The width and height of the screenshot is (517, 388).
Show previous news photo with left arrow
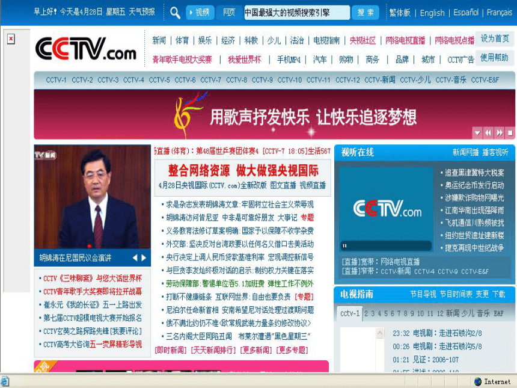click(x=135, y=257)
